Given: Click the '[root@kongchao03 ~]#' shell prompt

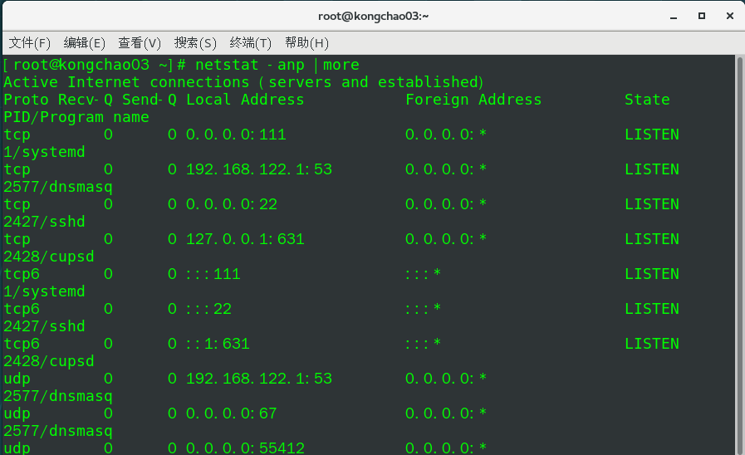Looking at the screenshot, I should (x=95, y=65).
